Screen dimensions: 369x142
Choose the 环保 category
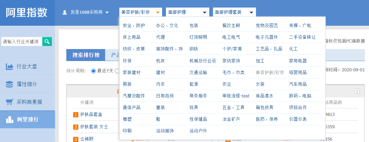tap(127, 61)
